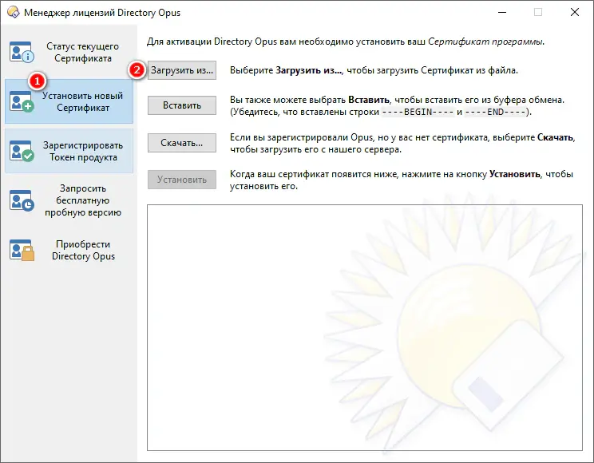
Task: Click the 'Выберите Загрузить из...' description
Action: coord(374,70)
